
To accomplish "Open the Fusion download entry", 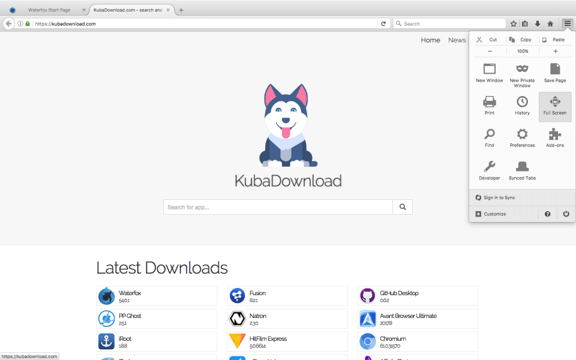I will 287,296.
